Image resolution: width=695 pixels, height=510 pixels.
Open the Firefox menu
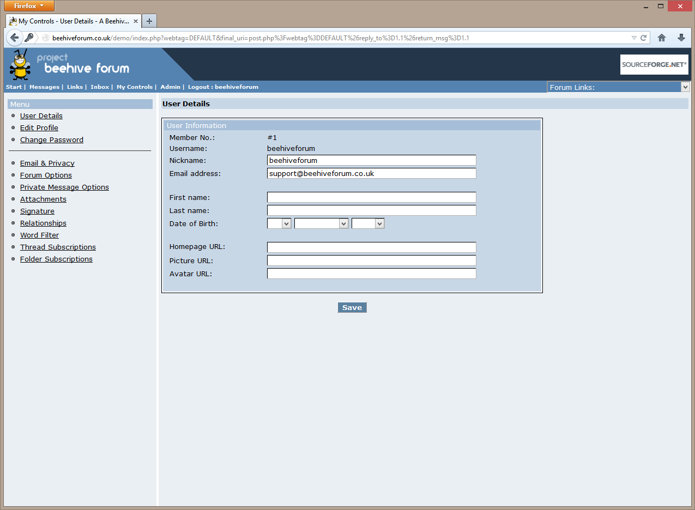[x=28, y=6]
